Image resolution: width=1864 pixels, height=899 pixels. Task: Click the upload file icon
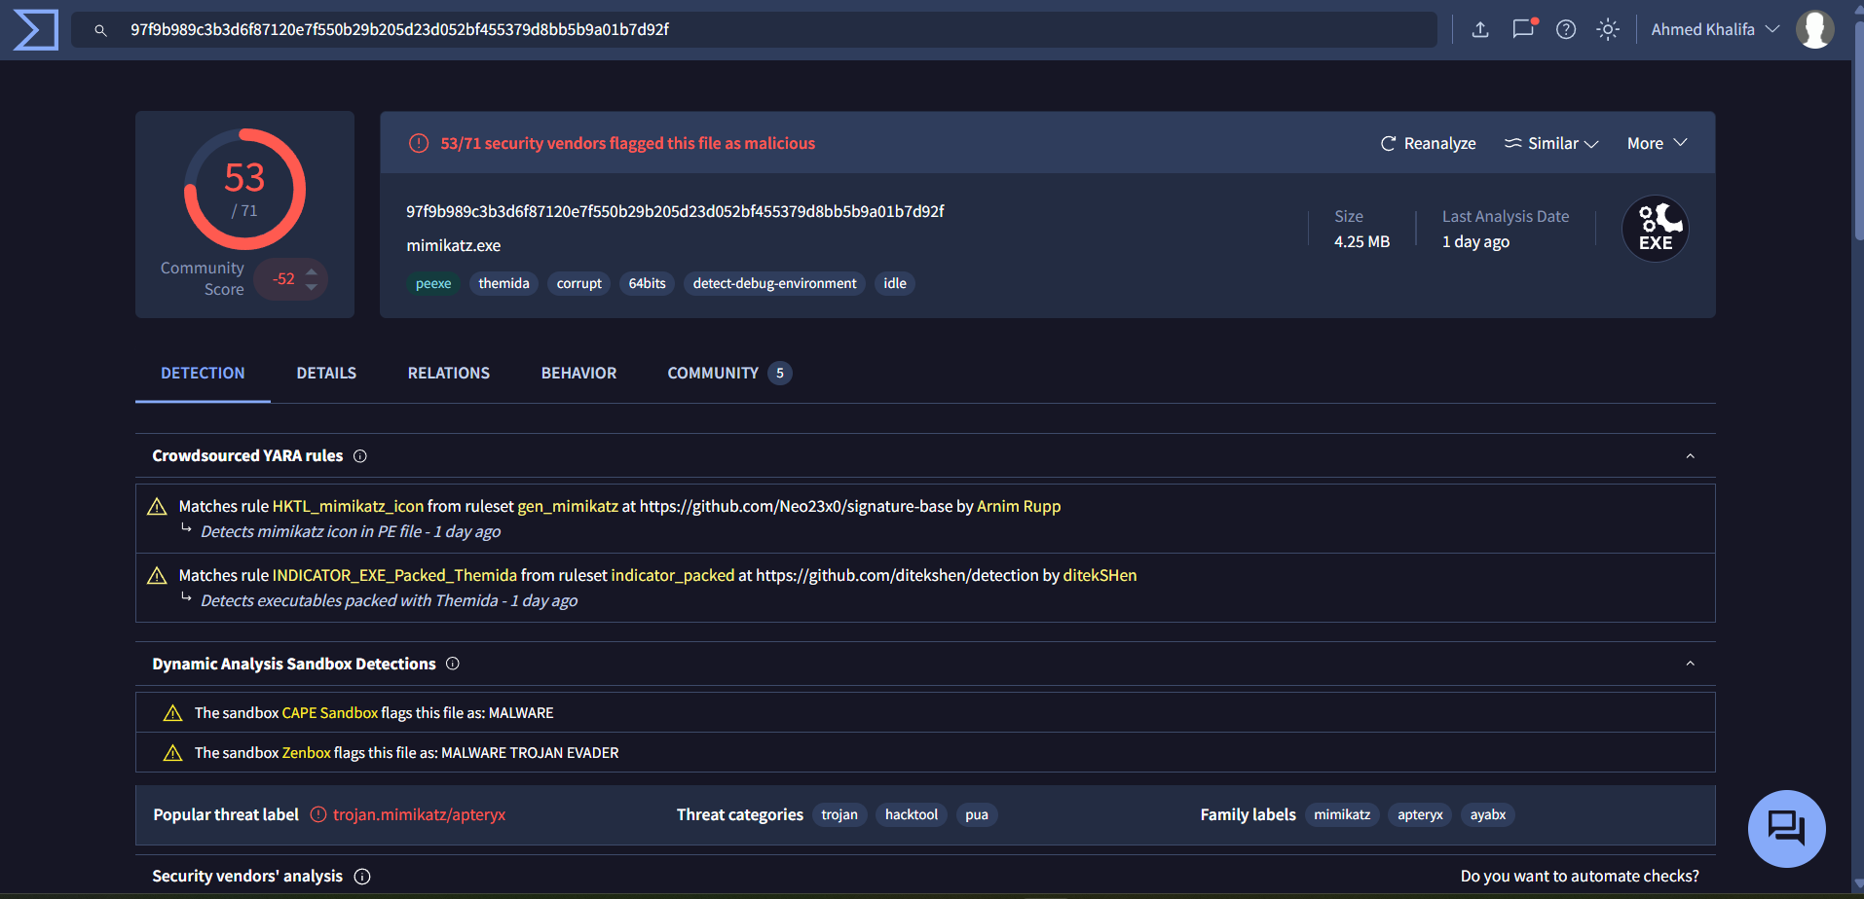coord(1479,29)
